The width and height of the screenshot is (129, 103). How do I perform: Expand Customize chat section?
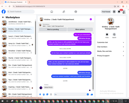point(111,42)
